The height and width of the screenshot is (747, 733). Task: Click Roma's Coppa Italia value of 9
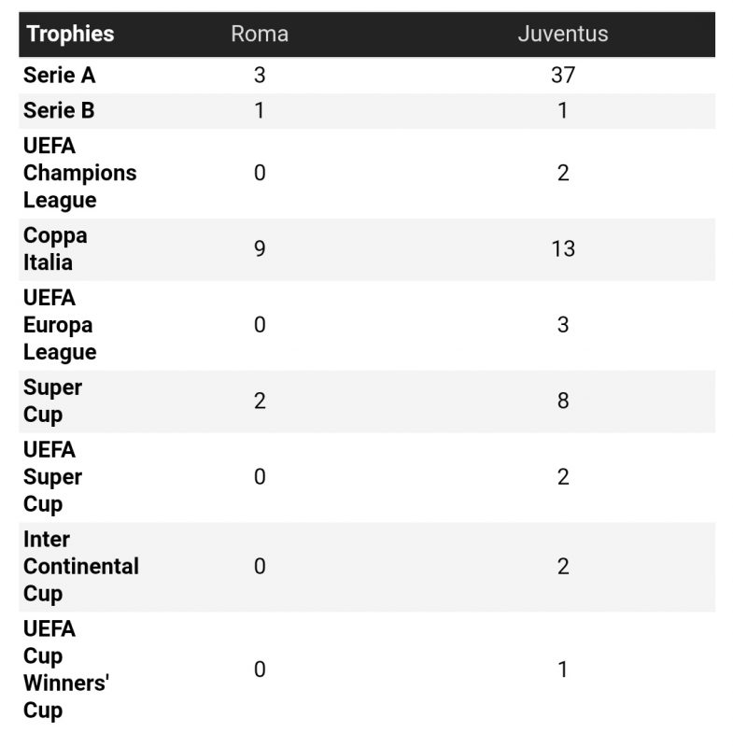pos(260,249)
